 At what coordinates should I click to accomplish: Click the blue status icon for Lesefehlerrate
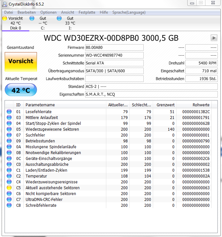click(9, 112)
